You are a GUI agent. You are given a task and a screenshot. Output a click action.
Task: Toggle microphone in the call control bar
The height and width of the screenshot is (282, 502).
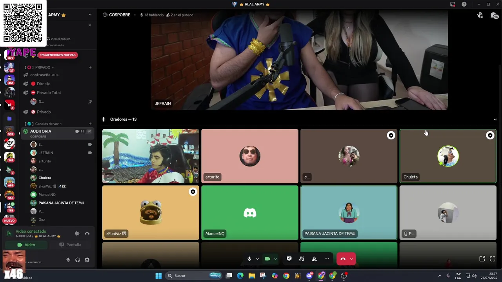[x=249, y=259]
